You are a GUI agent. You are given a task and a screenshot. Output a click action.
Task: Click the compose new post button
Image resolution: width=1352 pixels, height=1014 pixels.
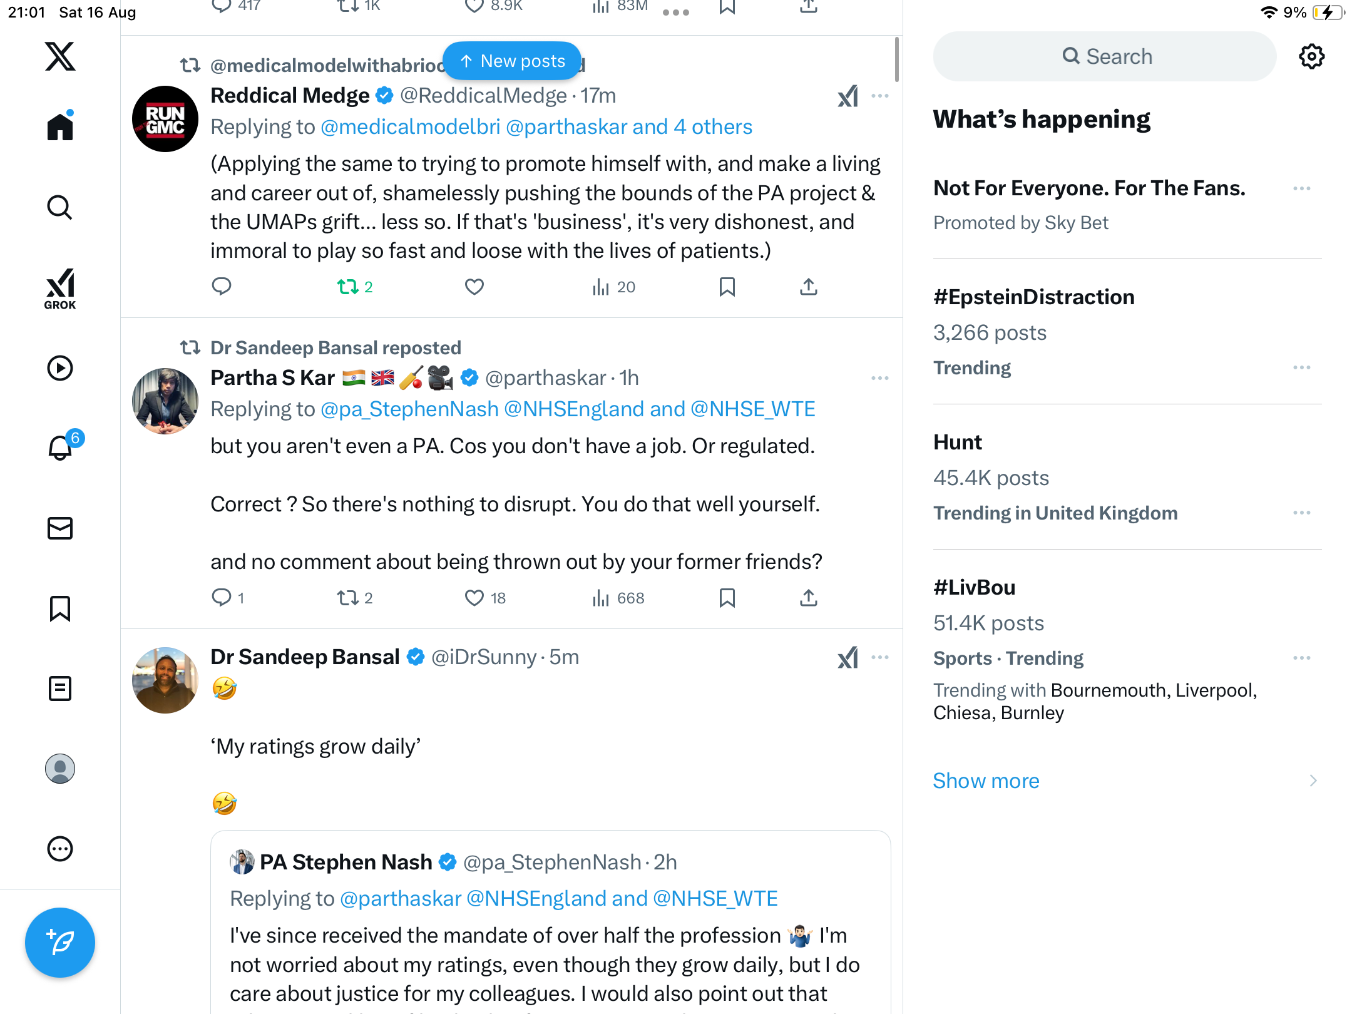(x=60, y=942)
